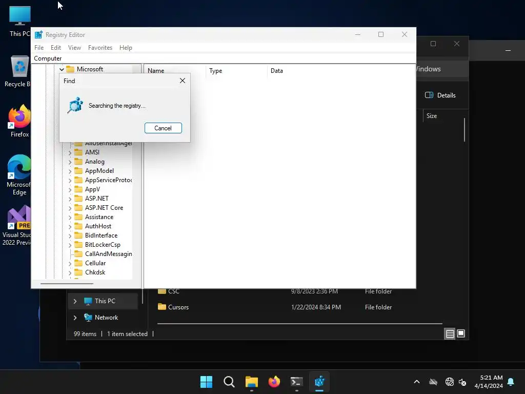Open the Windows Start menu
Image resolution: width=525 pixels, height=394 pixels.
[x=206, y=382]
